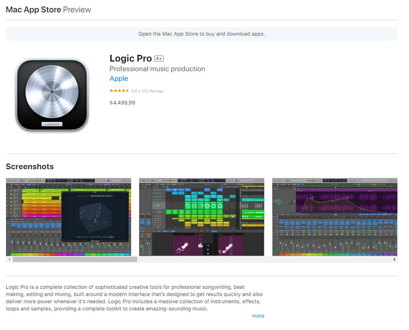Click the 'Logic Pro' title heading
This screenshot has width=409, height=330.
tap(131, 58)
